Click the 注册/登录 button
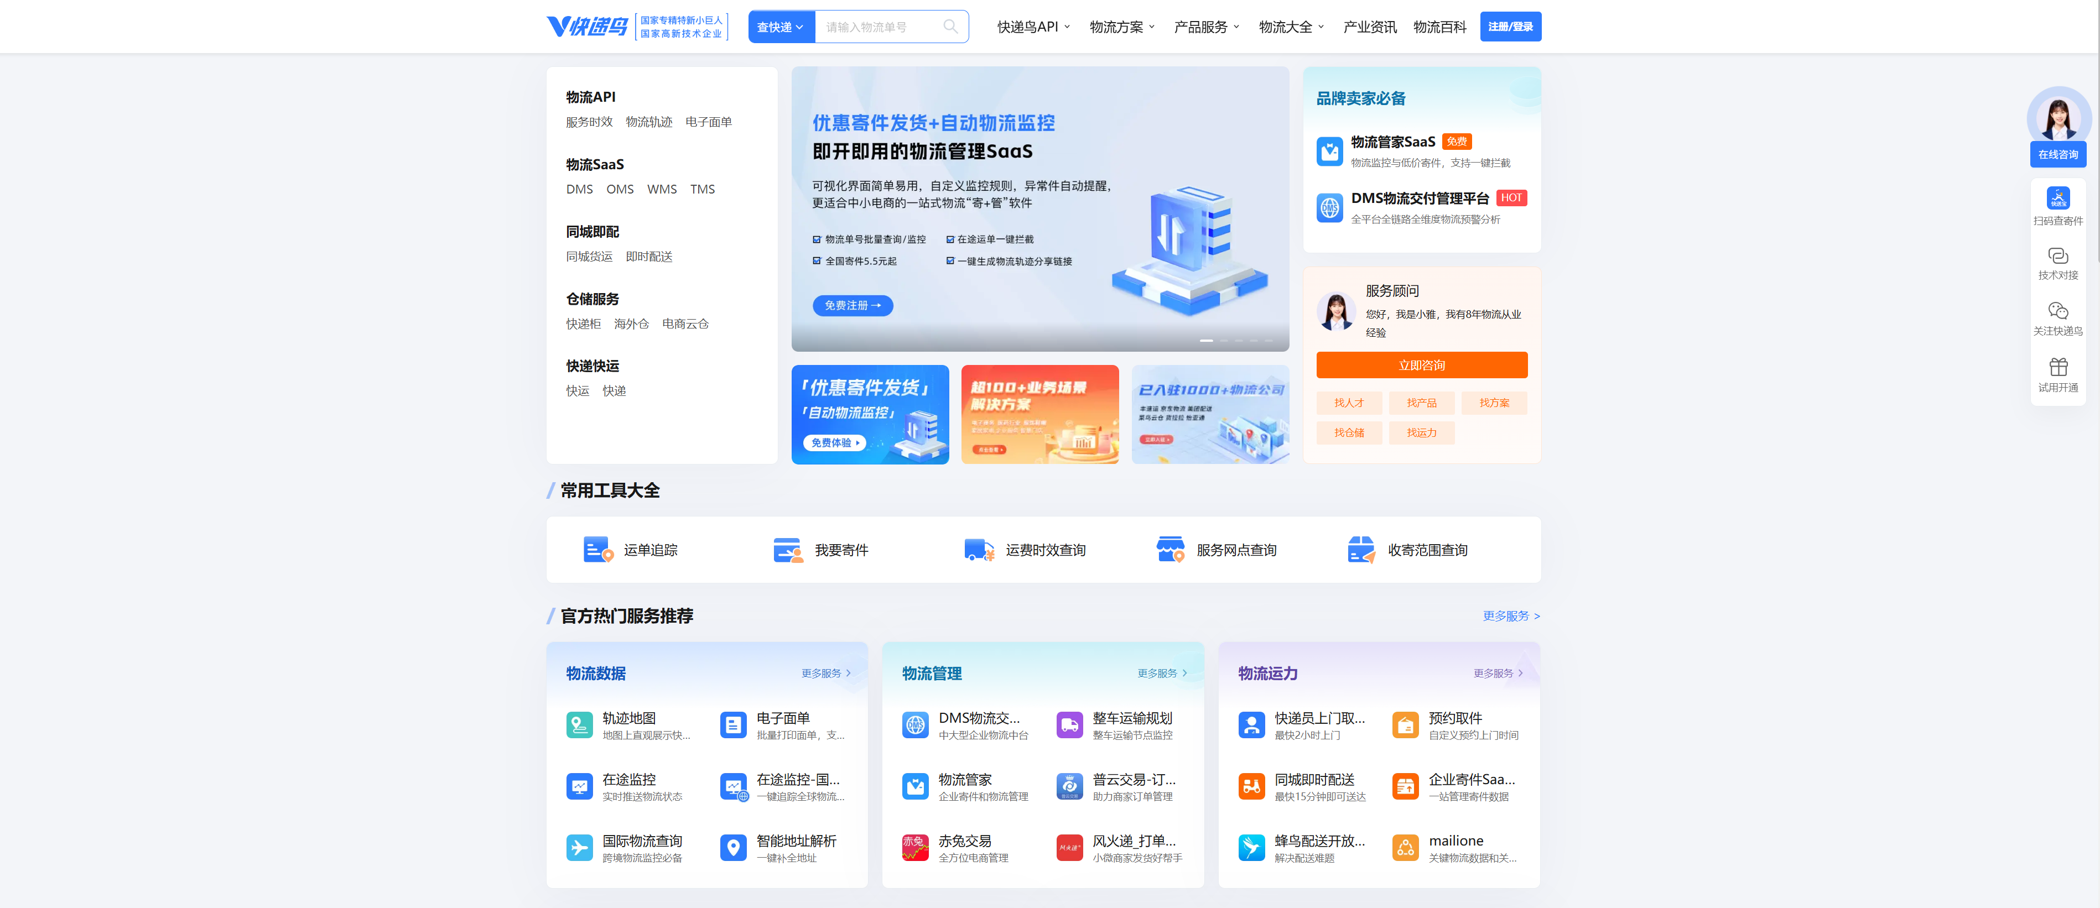The width and height of the screenshot is (2100, 908). tap(1511, 27)
